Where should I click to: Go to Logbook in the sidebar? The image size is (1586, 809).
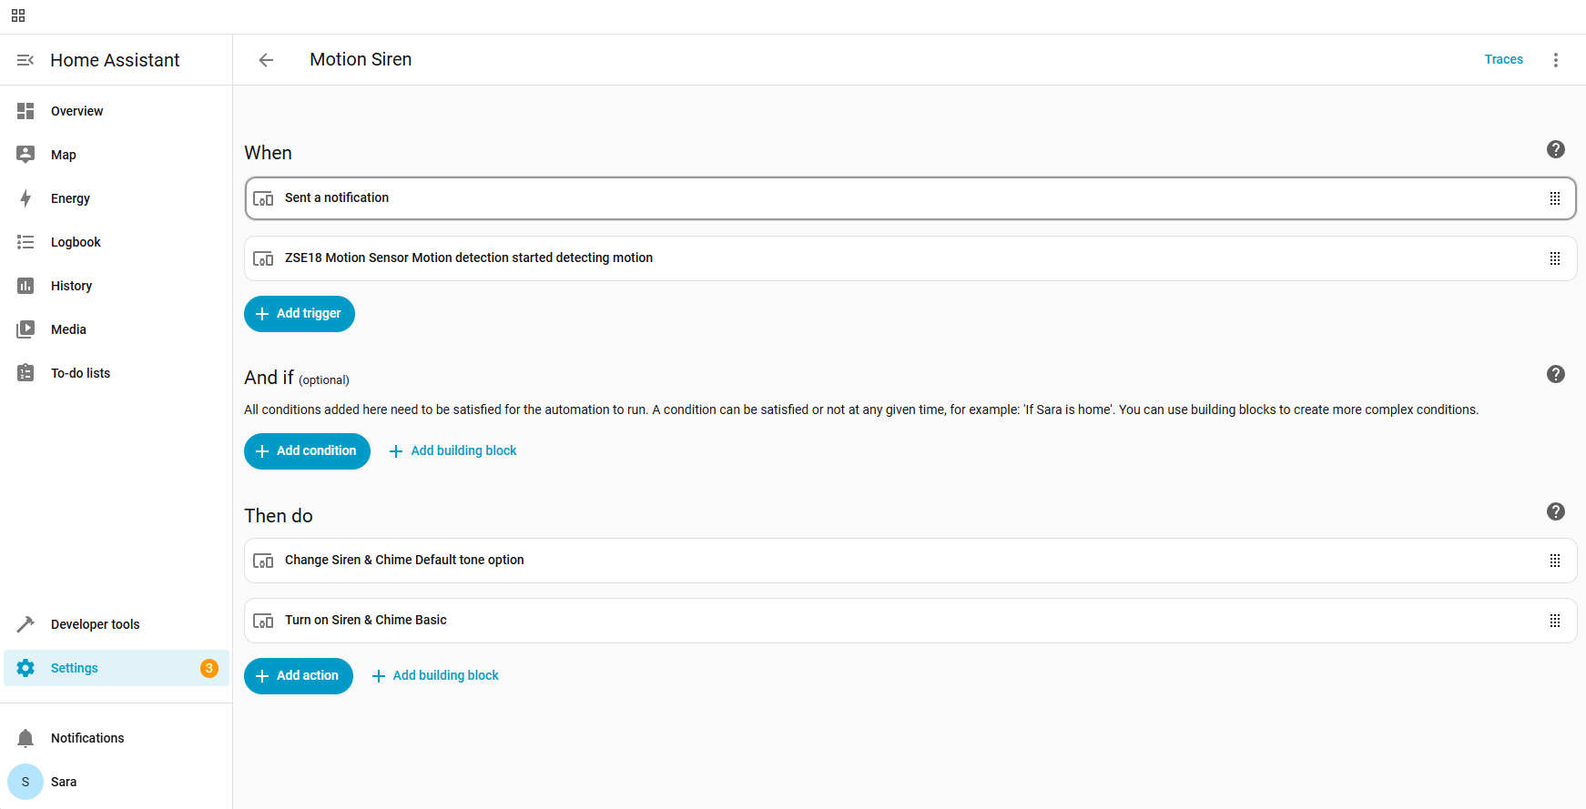(x=76, y=242)
